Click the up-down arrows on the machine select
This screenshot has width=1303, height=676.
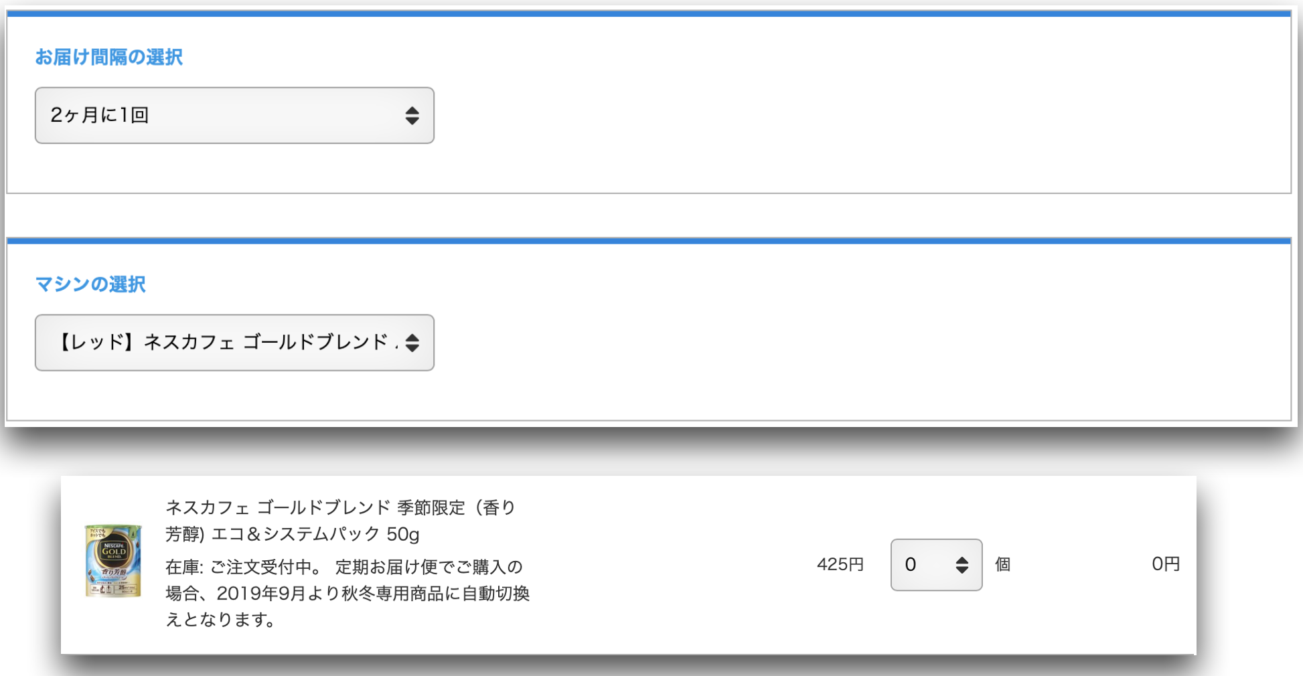pos(412,343)
